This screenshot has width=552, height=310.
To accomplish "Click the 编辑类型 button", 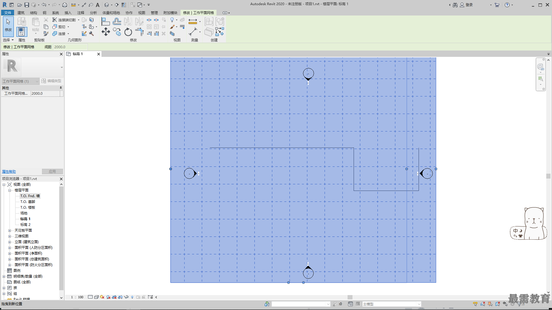I will click(51, 81).
